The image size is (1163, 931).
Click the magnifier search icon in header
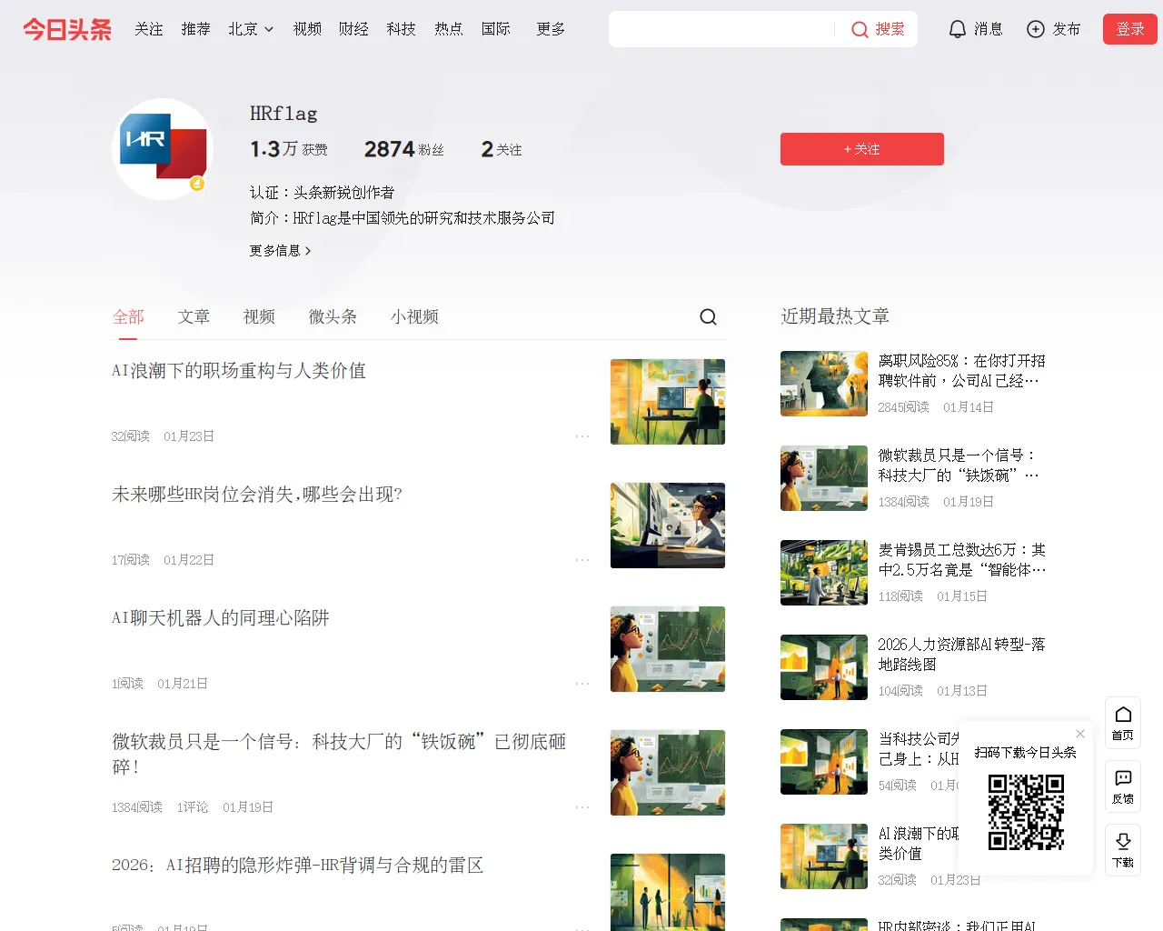tap(860, 29)
